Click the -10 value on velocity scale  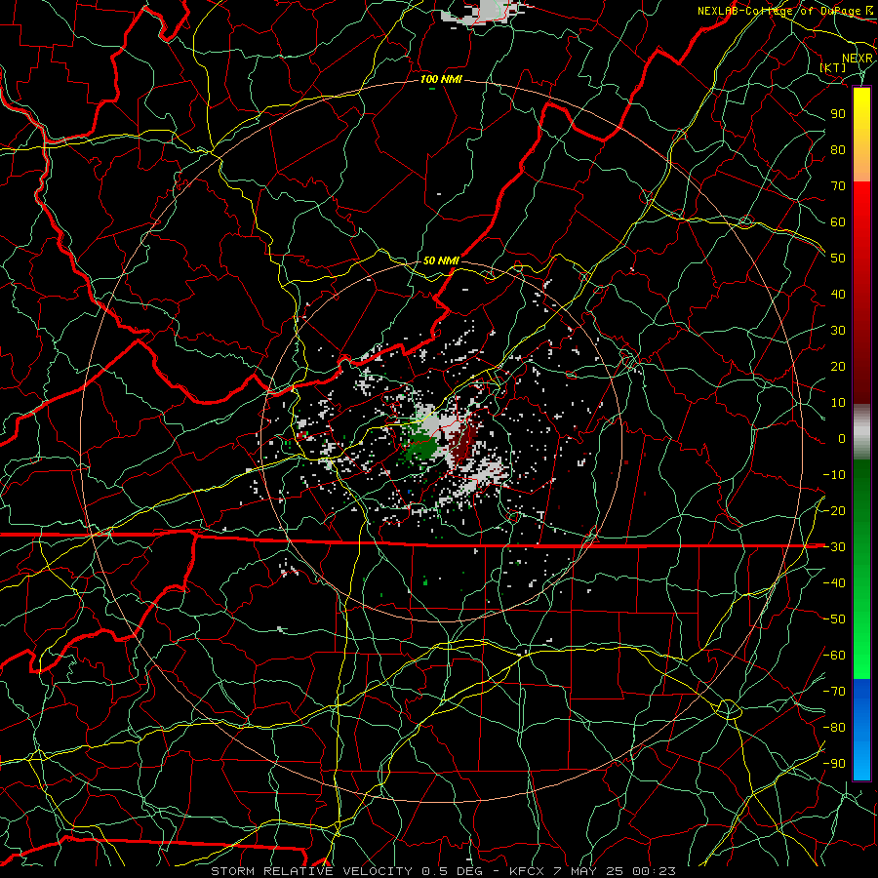[834, 475]
